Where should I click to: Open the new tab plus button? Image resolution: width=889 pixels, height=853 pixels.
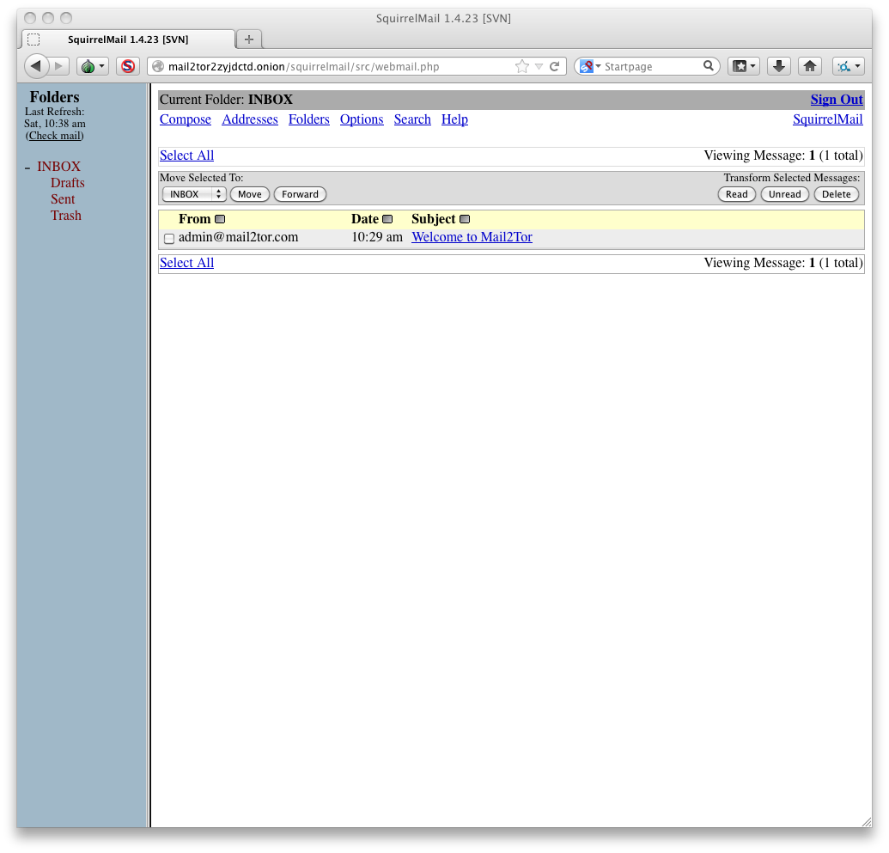(249, 40)
